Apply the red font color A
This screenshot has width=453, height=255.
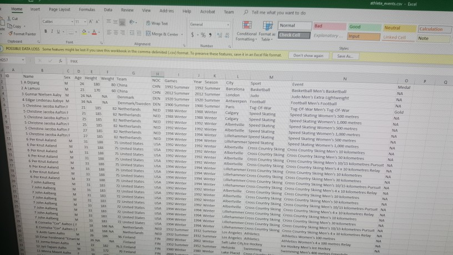pos(94,32)
